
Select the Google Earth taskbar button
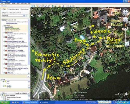click(46, 102)
